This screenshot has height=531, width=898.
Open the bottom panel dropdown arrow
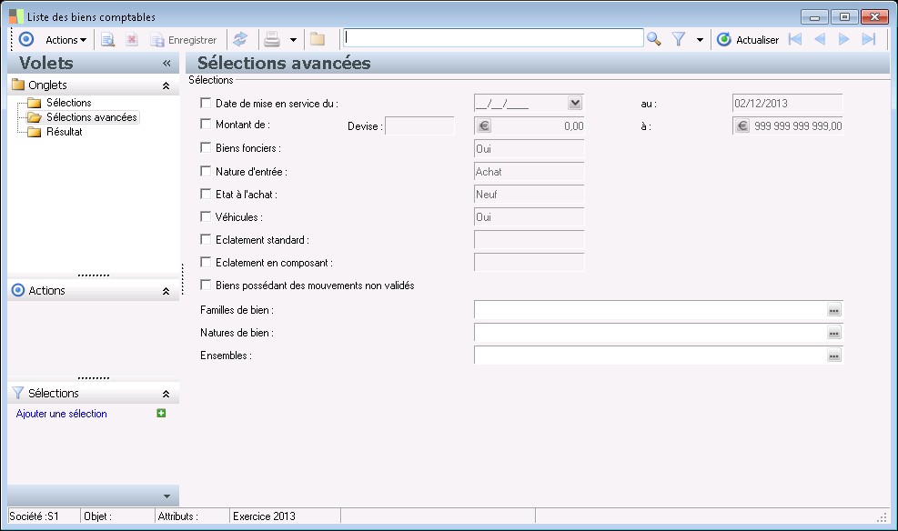(166, 496)
